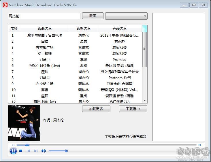Image resolution: width=211 pixels, height=162 pixels.
Task: Skip to the previous track
Action: (28, 151)
